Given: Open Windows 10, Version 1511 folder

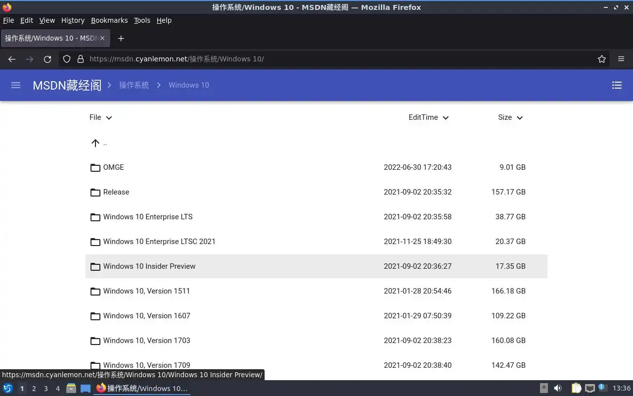Looking at the screenshot, I should coord(316,291).
